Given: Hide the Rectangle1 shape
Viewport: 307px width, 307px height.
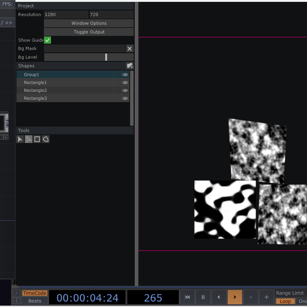Looking at the screenshot, I should 125,82.
